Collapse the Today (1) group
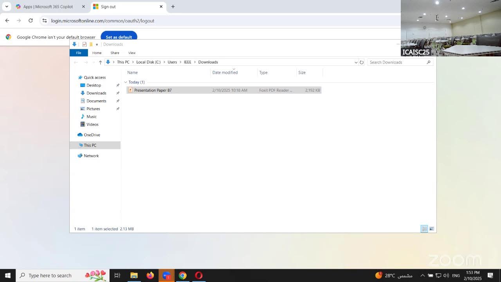Screen dimensions: 501x282 coord(126,82)
